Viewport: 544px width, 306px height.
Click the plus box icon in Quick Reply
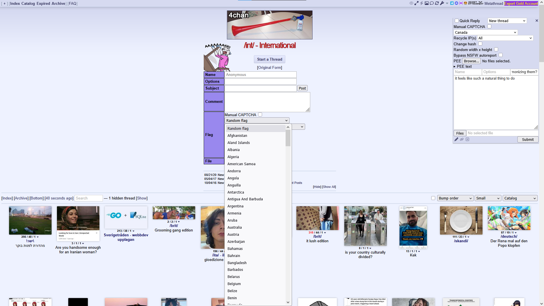pyautogui.click(x=467, y=139)
